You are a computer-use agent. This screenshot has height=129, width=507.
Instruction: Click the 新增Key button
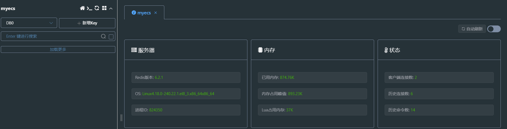coord(87,23)
